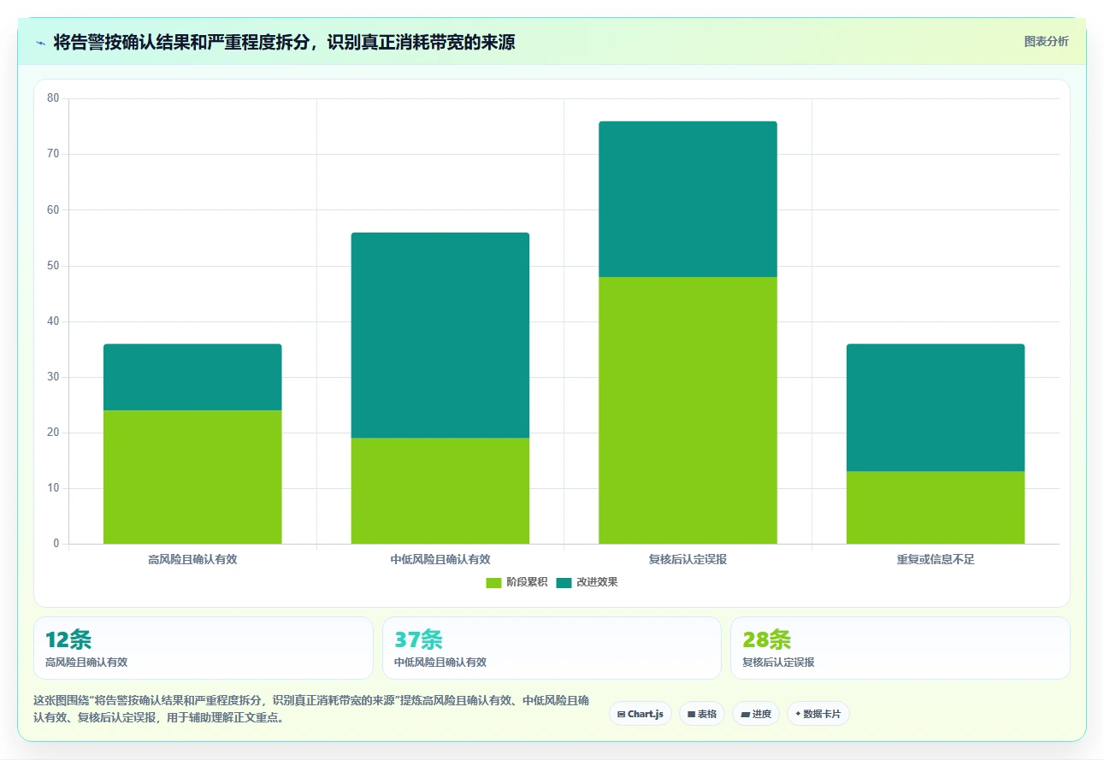Click the teal 改进效果 bar for 中低风险且确认有效
1104x760 pixels.
click(440, 335)
